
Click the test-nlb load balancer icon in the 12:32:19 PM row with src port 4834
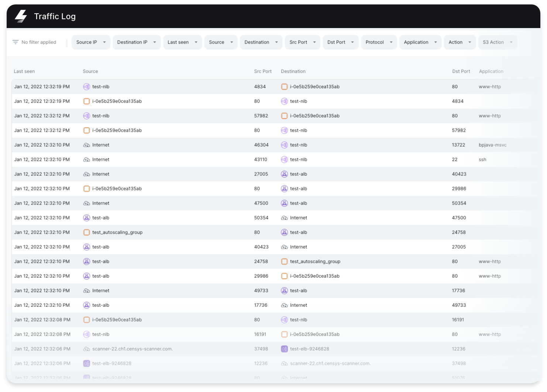click(86, 87)
